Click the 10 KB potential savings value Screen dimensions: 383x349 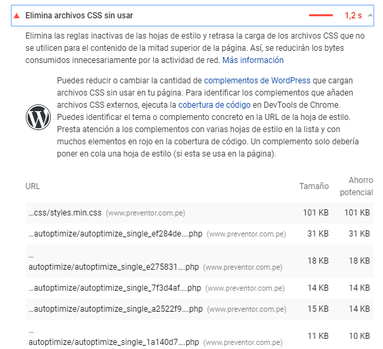359,336
